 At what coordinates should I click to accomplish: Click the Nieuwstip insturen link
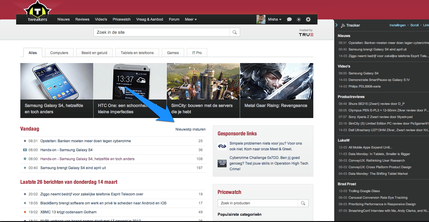pyautogui.click(x=190, y=129)
